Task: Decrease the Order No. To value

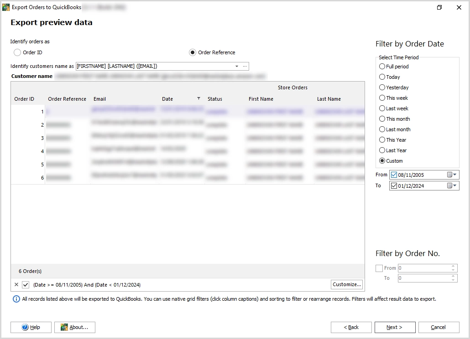Action: pos(453,280)
